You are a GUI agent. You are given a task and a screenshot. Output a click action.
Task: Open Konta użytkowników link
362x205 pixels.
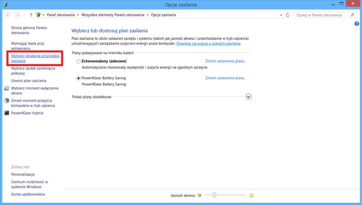click(x=28, y=195)
